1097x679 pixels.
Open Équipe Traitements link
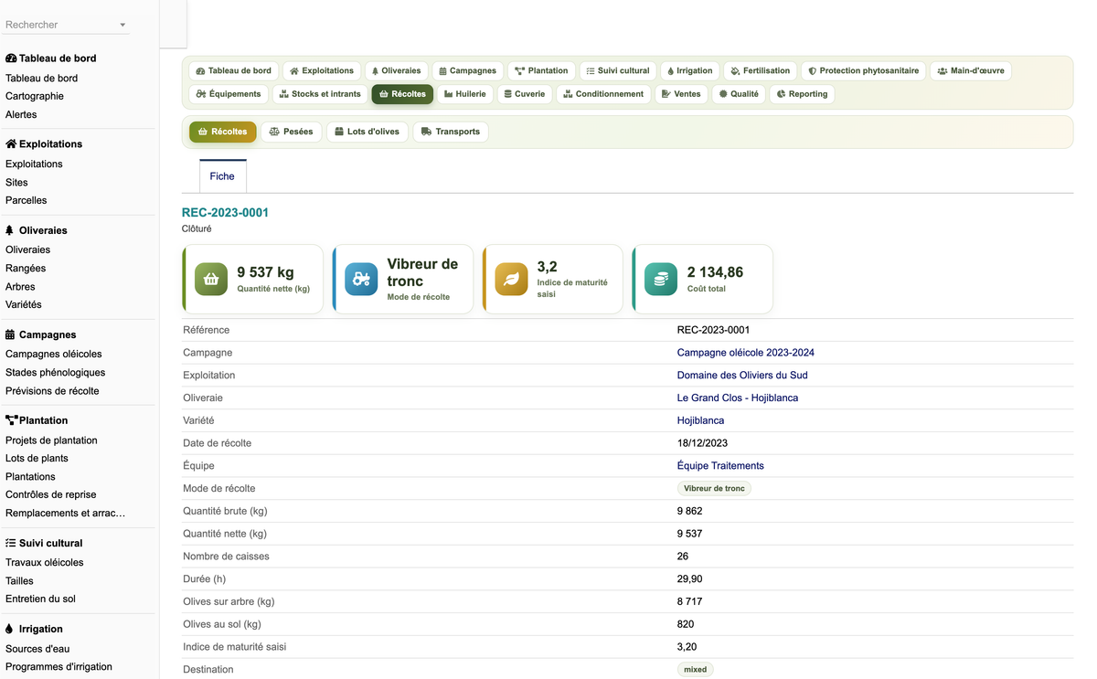[x=719, y=466]
